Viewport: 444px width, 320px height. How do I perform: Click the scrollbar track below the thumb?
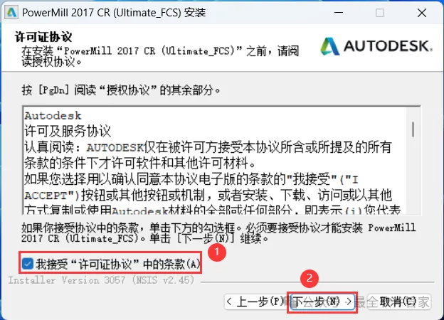pyautogui.click(x=413, y=176)
